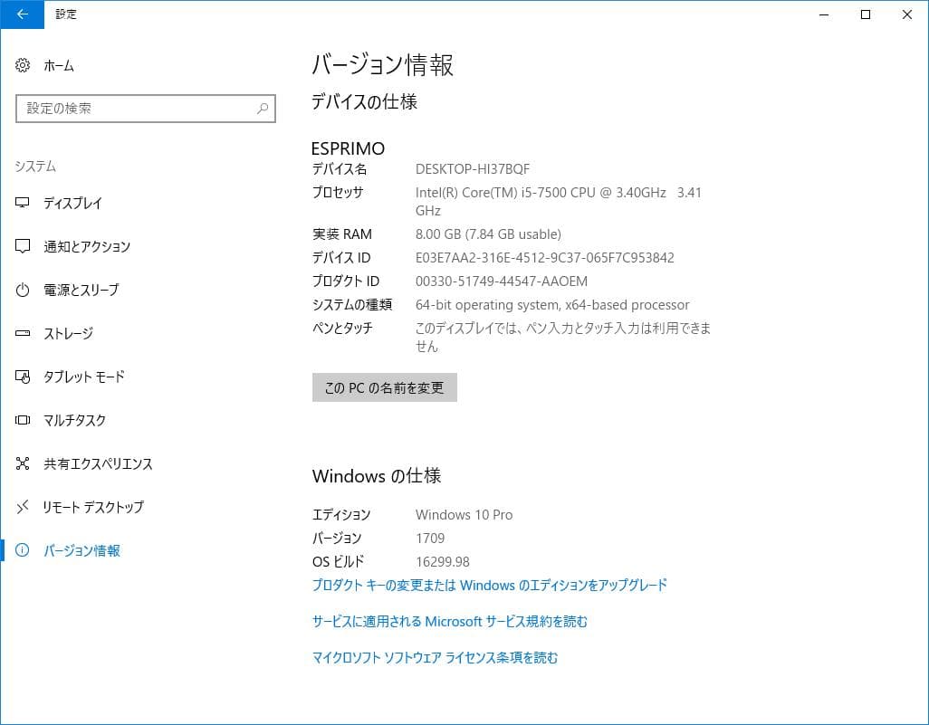The height and width of the screenshot is (725, 929).
Task: Select the DESKTOP-HI37BQF device name text
Action: (472, 168)
